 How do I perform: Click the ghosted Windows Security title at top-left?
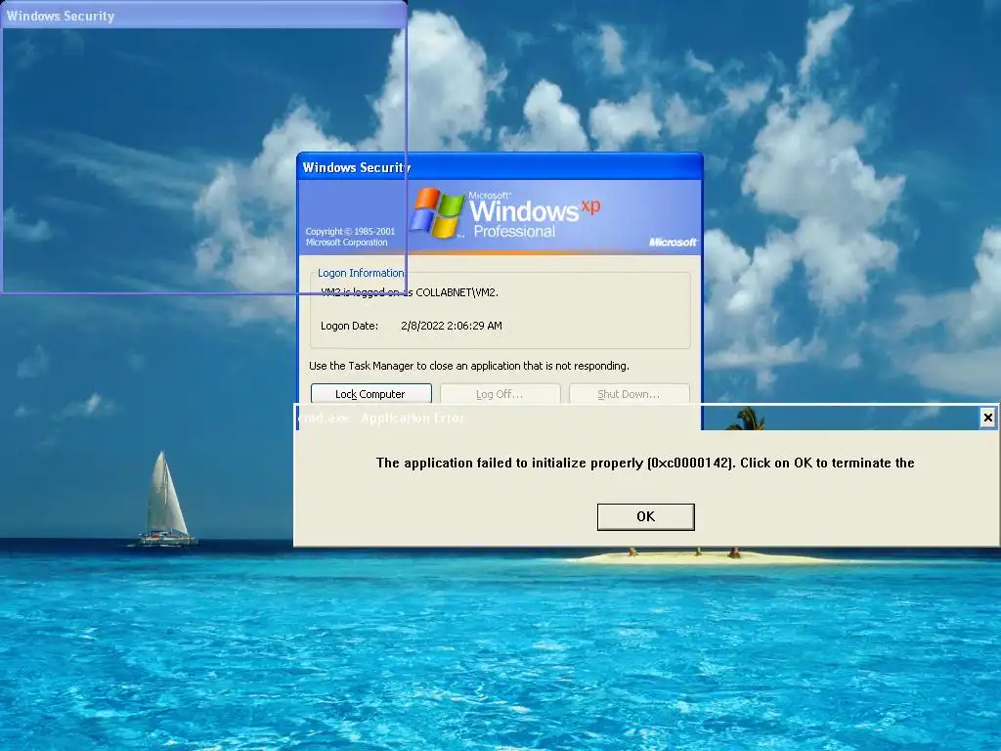tap(61, 16)
